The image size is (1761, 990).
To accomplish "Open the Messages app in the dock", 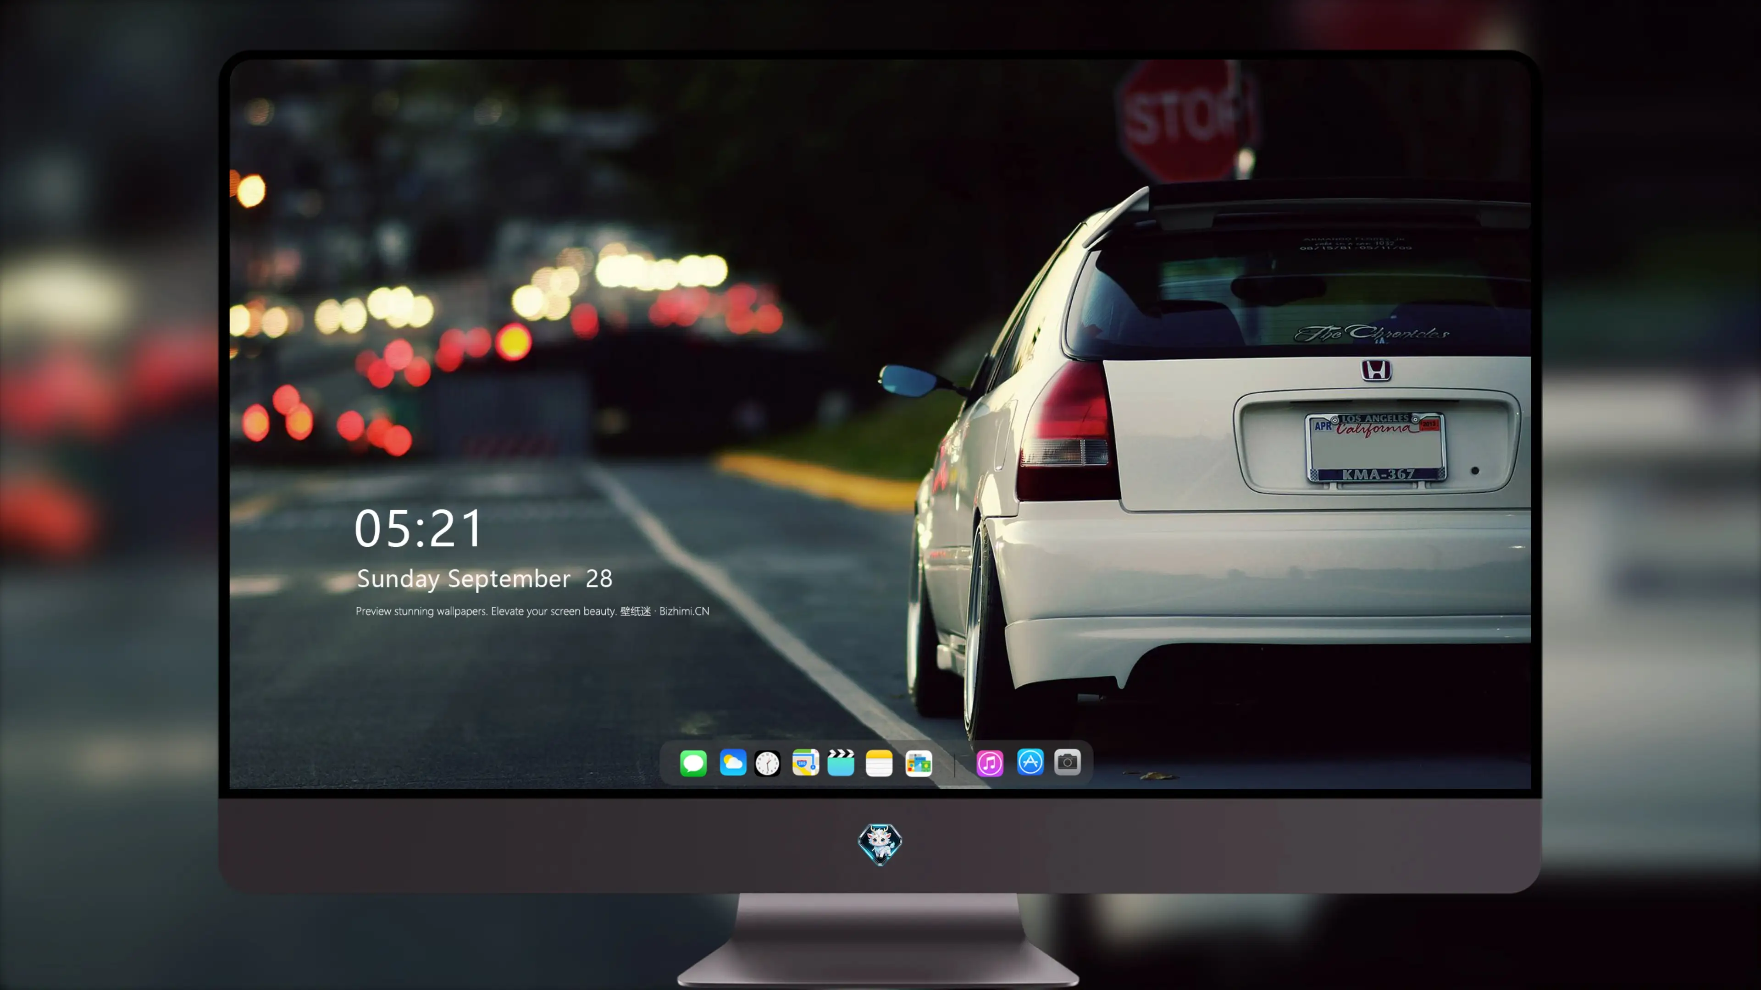I will [693, 763].
